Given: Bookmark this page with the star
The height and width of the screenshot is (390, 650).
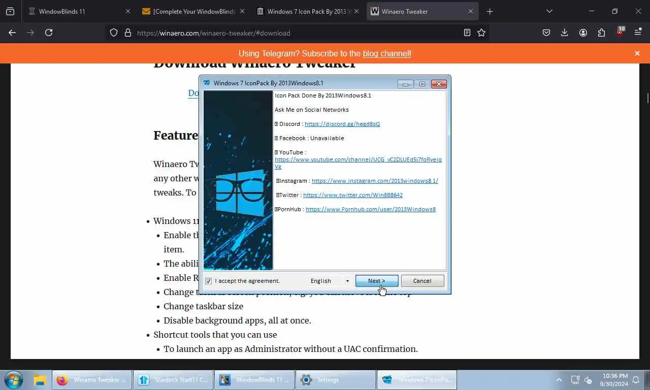Looking at the screenshot, I should (x=481, y=32).
